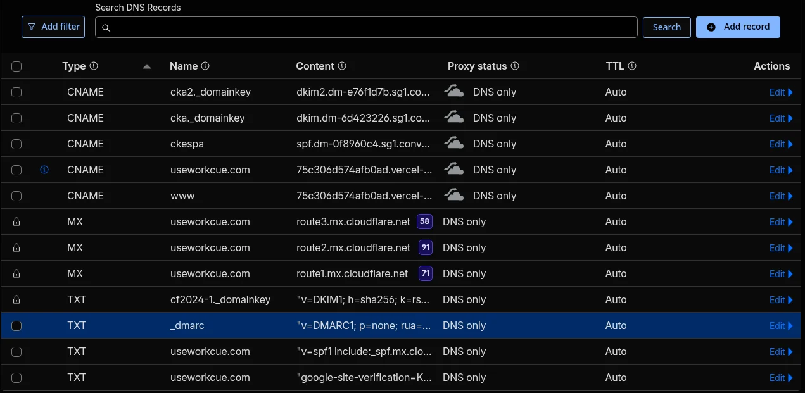Click the Name column header
Image resolution: width=805 pixels, height=393 pixels.
184,66
